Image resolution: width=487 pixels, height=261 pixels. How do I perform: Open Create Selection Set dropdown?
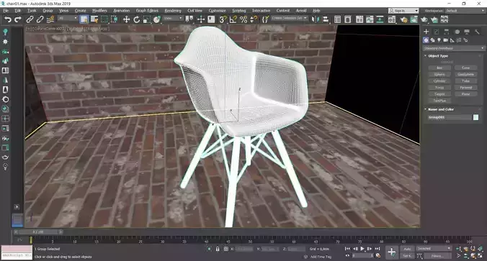[x=289, y=18]
